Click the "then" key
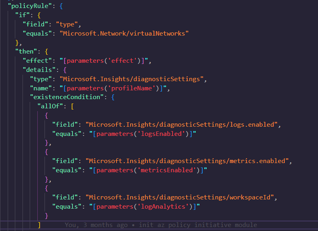The width and height of the screenshot is (318, 231). click(x=26, y=52)
